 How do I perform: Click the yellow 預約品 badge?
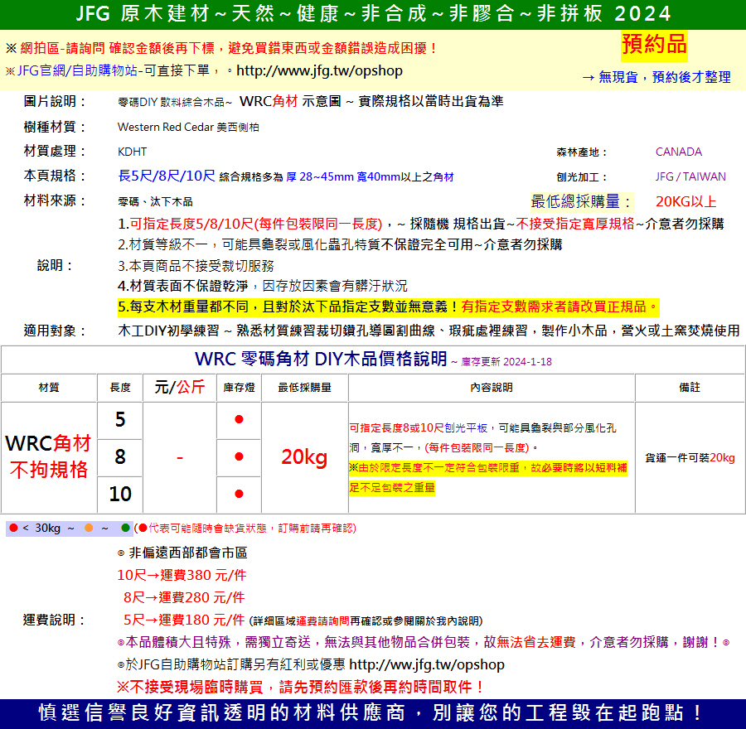coord(654,45)
